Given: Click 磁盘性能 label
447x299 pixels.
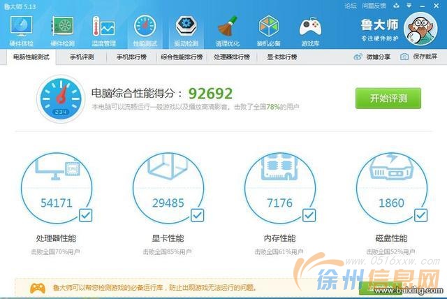Looking at the screenshot, I should click(x=391, y=238).
